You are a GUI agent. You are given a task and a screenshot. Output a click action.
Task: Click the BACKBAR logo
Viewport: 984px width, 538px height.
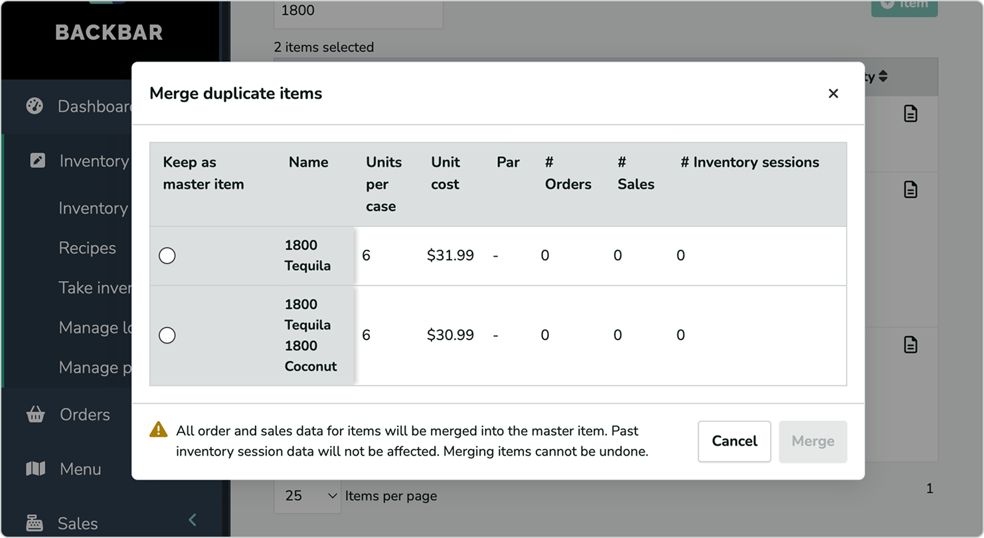(x=108, y=31)
